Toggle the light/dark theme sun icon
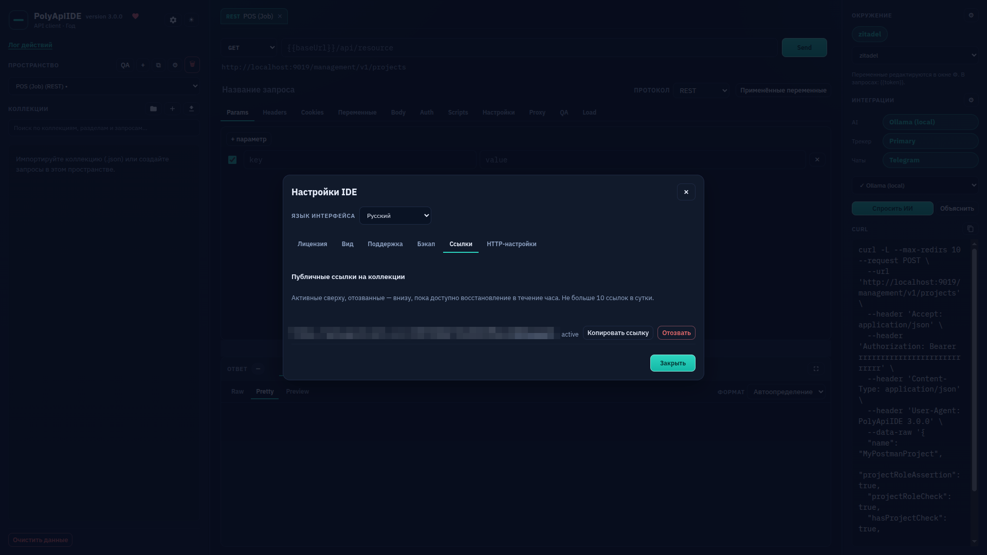The height and width of the screenshot is (555, 987). pos(191,20)
